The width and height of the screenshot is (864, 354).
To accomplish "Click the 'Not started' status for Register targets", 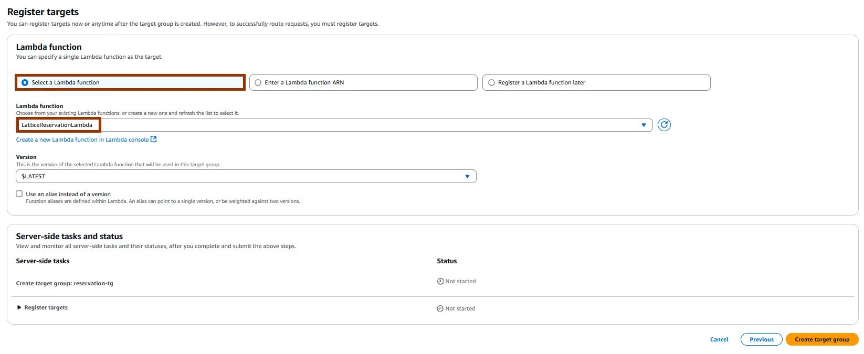I will point(460,309).
